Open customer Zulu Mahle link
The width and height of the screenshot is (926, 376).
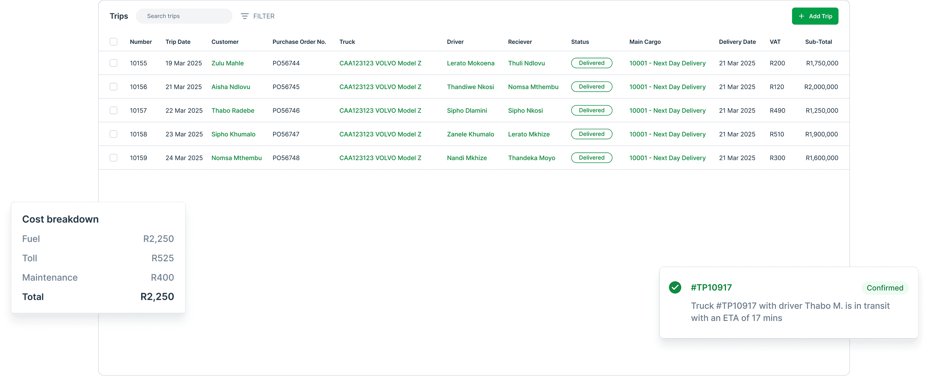[x=227, y=63]
